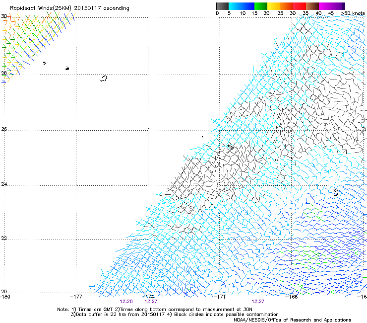Click the magenta-purple 40-50 knots swatch
Screen dimensions: 367x323
pyautogui.click(x=332, y=6)
